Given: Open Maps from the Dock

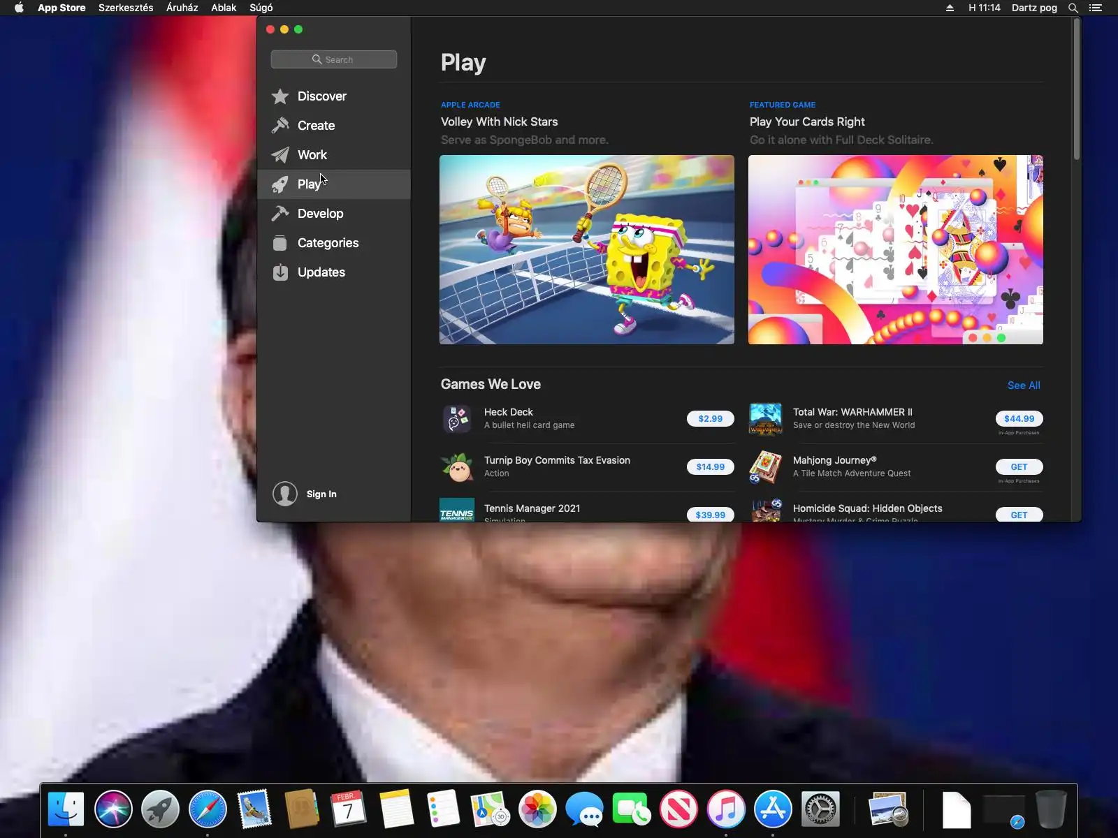Looking at the screenshot, I should click(490, 809).
